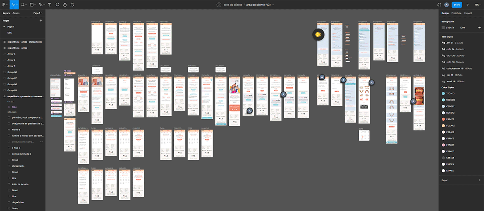The height and width of the screenshot is (211, 484).
Task: Select the Pen tool
Action: [x=42, y=5]
